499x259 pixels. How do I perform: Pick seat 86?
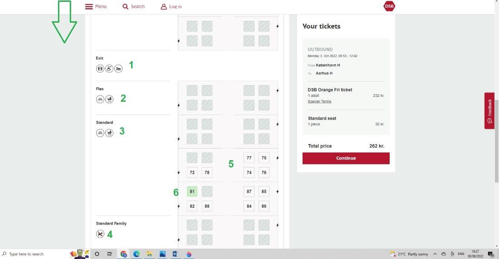pos(264,206)
